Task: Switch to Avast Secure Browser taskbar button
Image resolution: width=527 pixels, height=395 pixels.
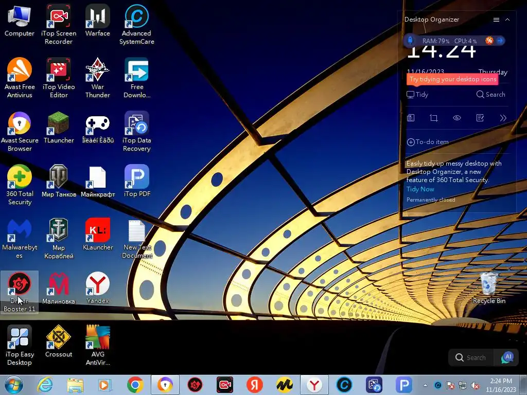Action: click(165, 385)
